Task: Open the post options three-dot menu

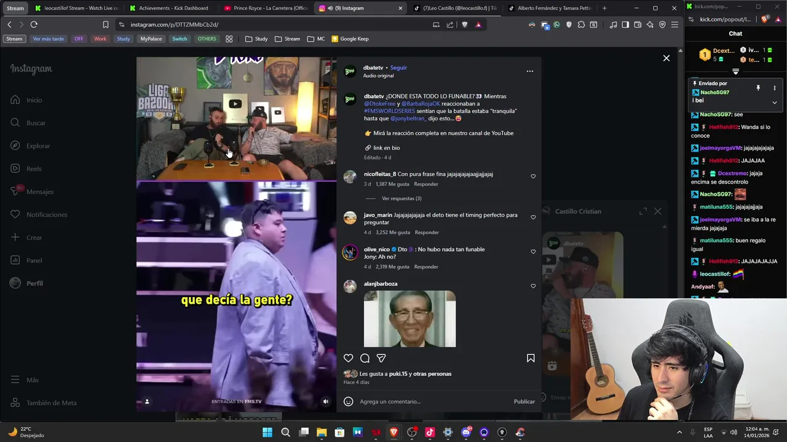Action: click(530, 71)
